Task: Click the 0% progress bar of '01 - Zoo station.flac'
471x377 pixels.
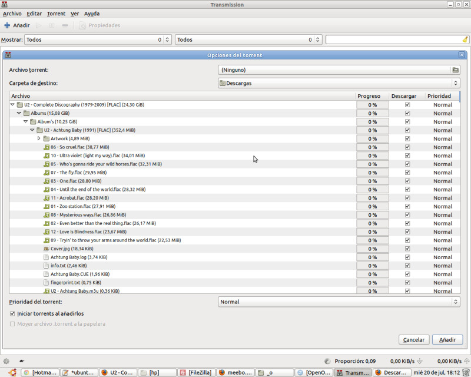Action: point(373,207)
